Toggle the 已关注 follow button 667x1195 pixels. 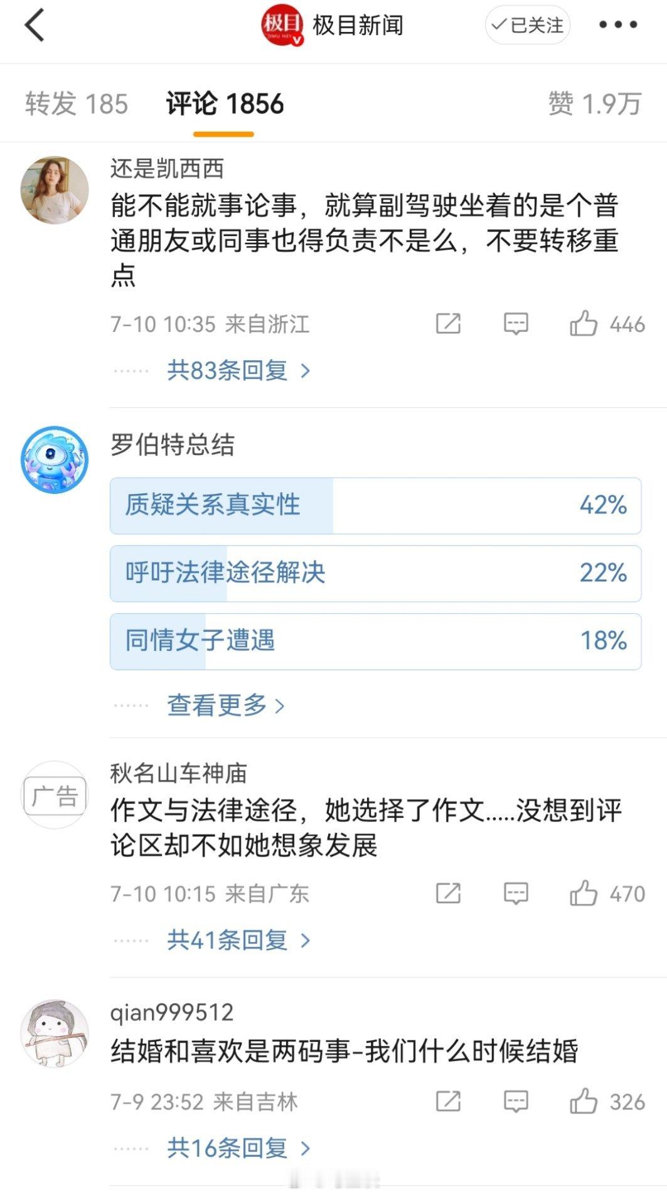pos(527,25)
